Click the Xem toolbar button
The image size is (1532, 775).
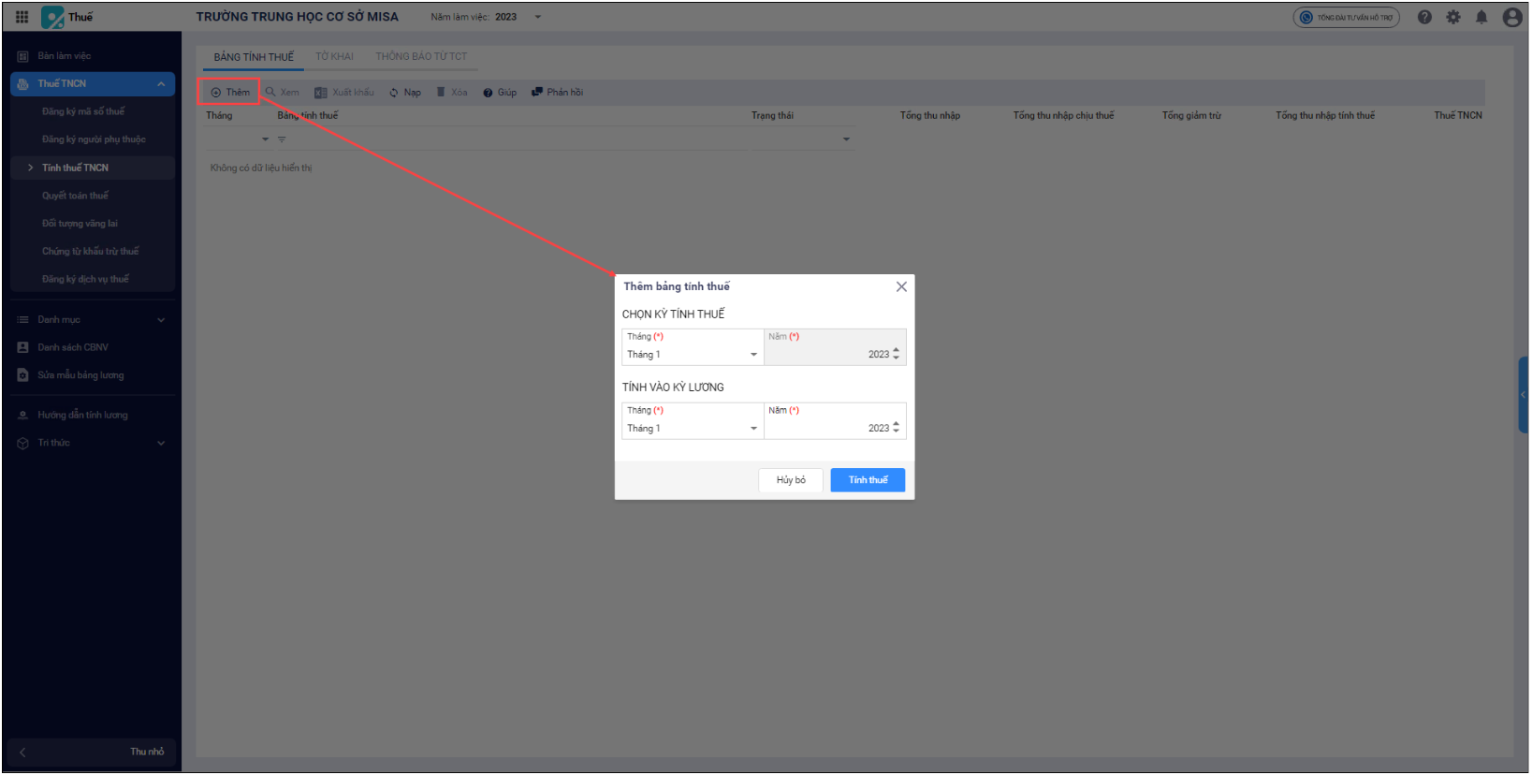[x=283, y=93]
